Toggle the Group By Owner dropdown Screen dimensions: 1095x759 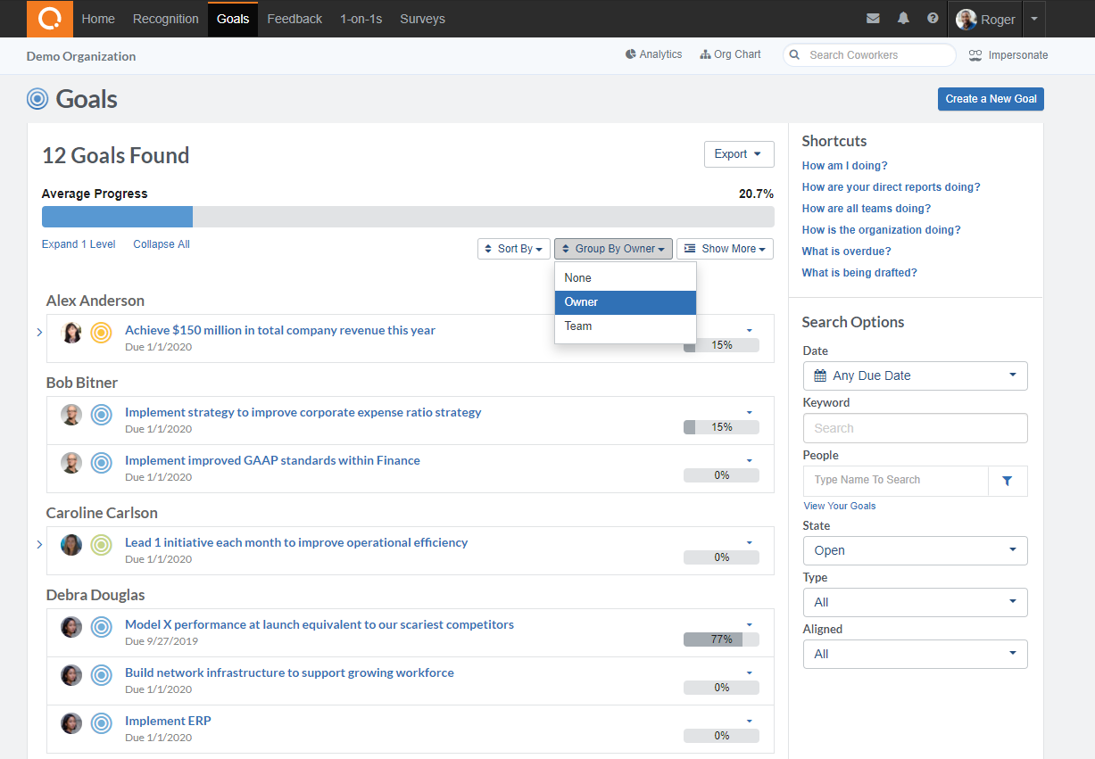point(613,249)
